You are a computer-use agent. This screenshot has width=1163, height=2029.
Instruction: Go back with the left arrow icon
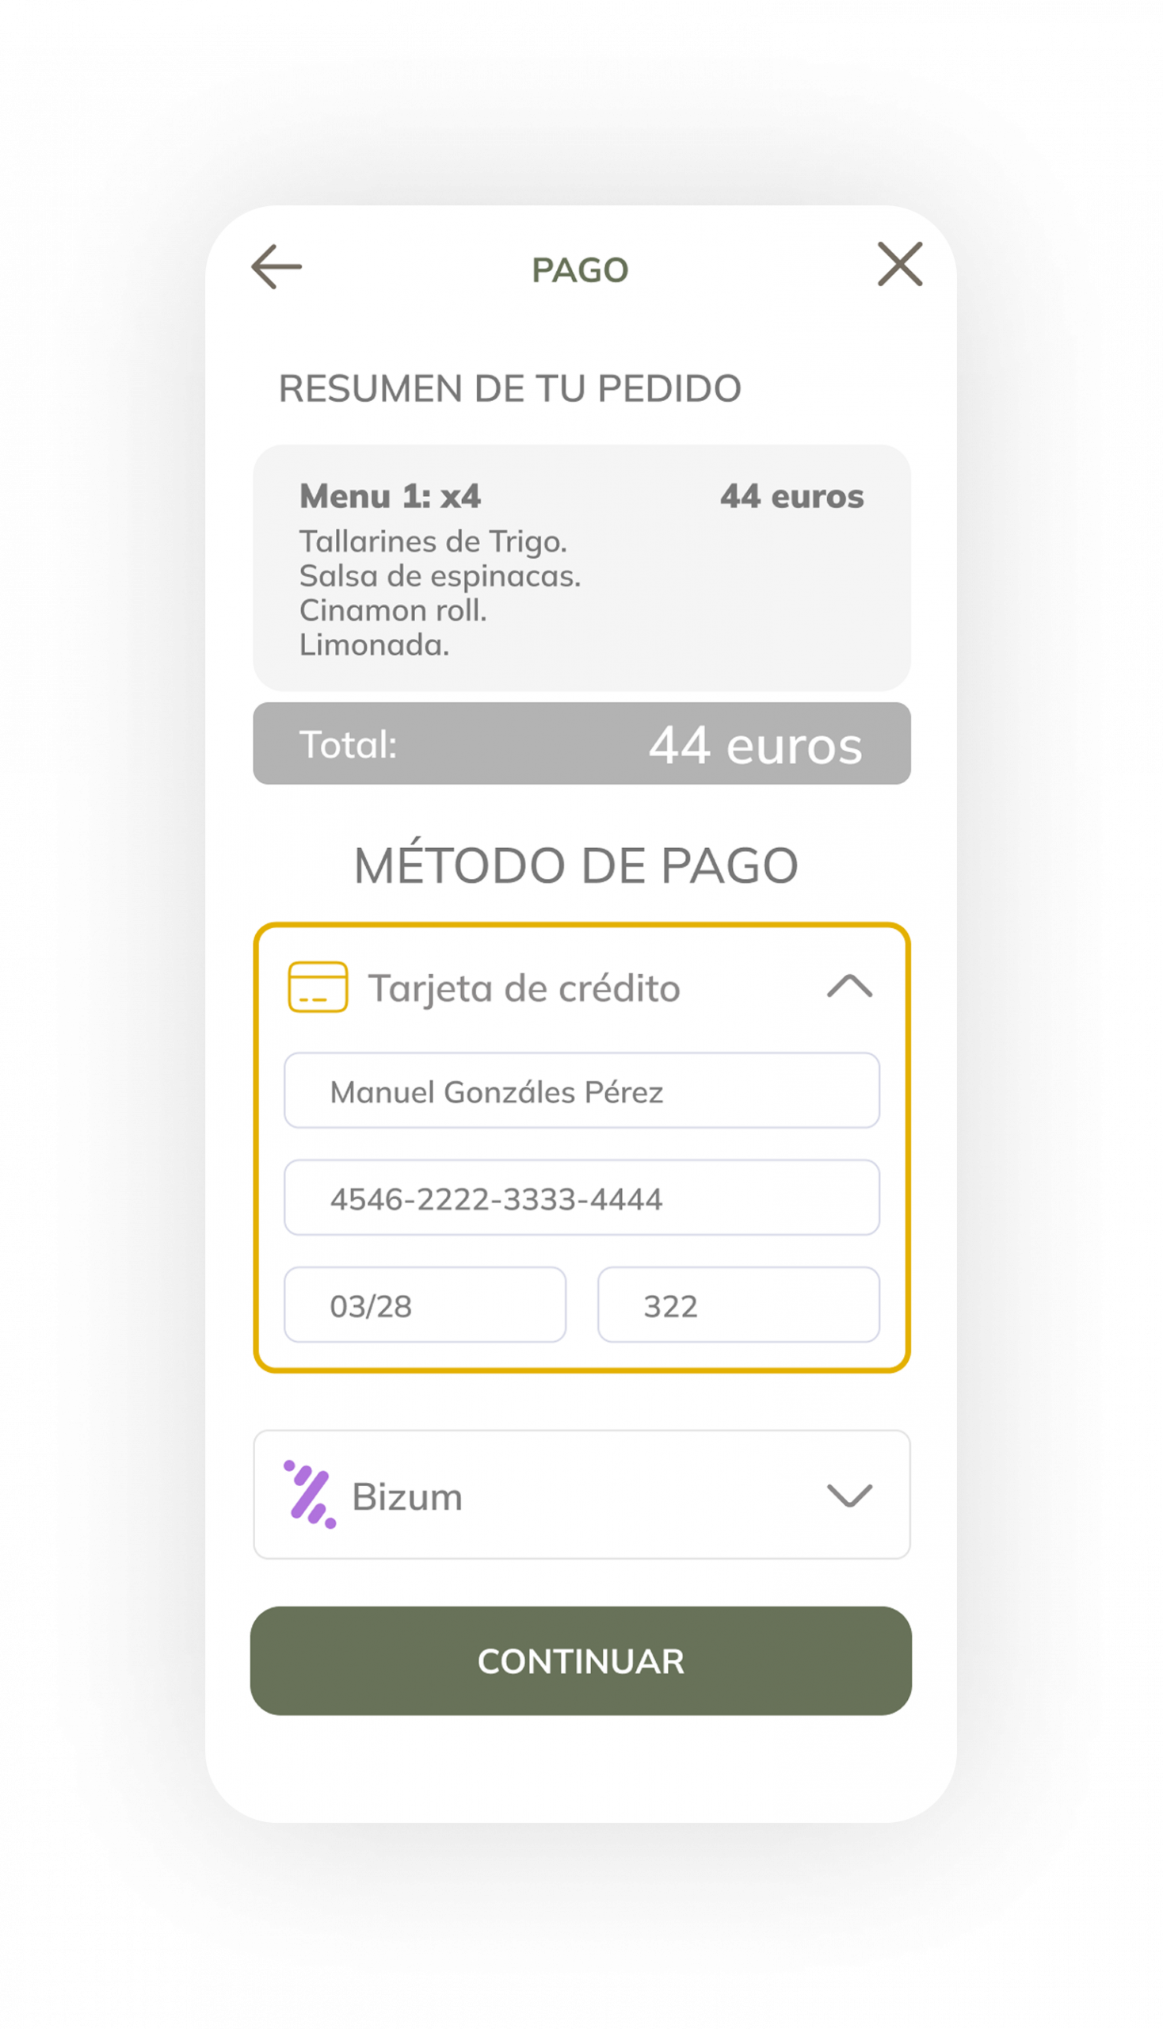click(x=276, y=266)
